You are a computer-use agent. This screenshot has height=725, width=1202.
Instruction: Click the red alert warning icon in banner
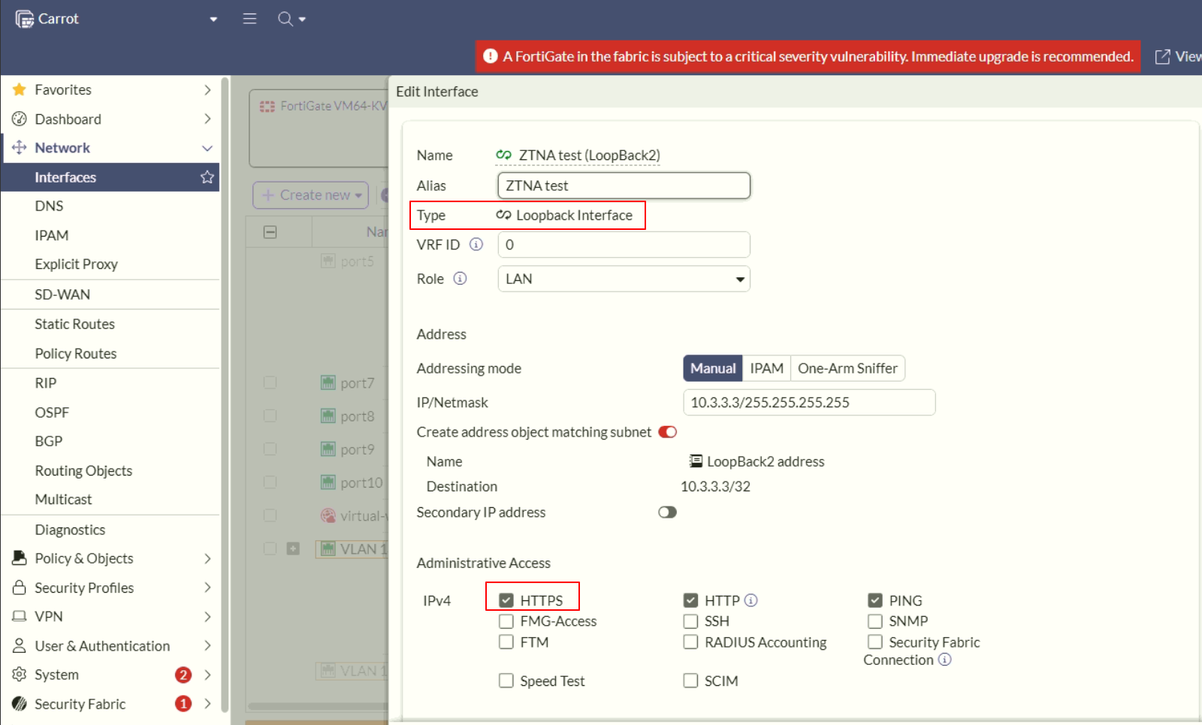(491, 56)
